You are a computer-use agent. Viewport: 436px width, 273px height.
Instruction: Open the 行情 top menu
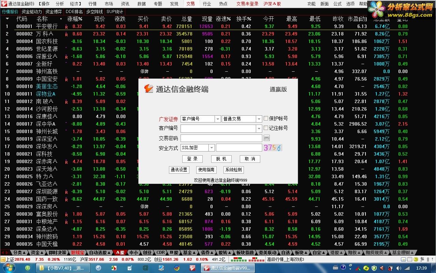pos(92,4)
